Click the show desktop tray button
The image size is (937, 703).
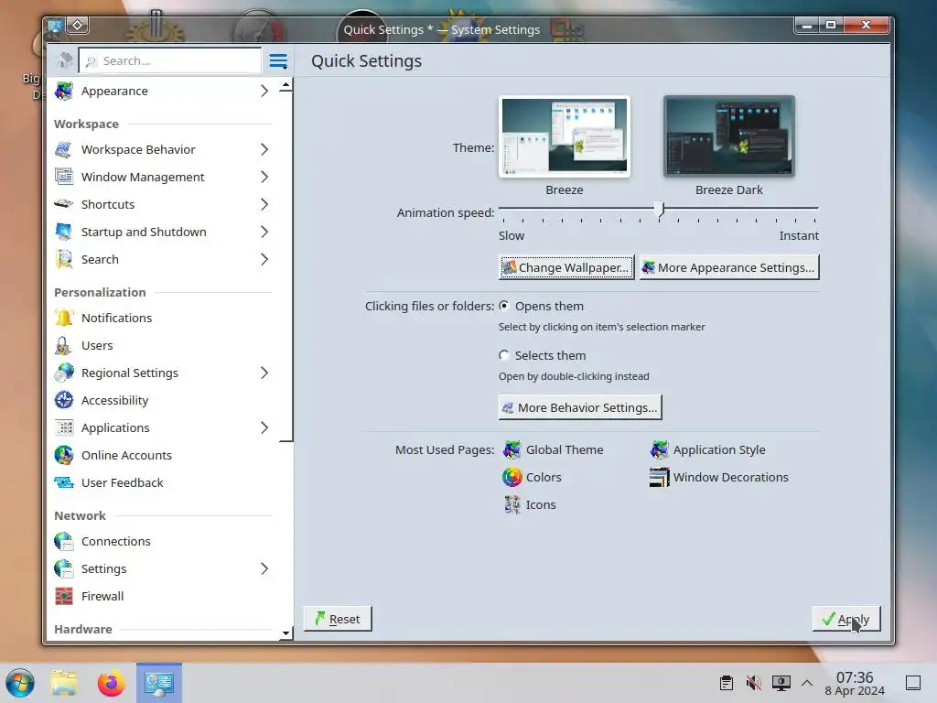click(913, 683)
